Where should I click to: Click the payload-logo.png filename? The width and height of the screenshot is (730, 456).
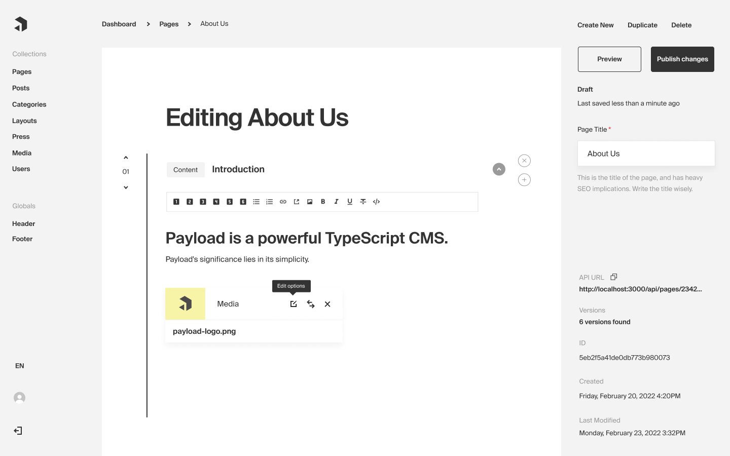pos(204,331)
